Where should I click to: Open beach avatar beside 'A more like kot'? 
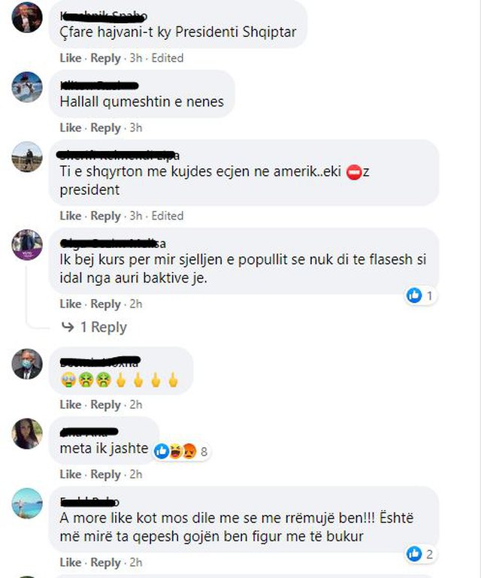coord(27,503)
